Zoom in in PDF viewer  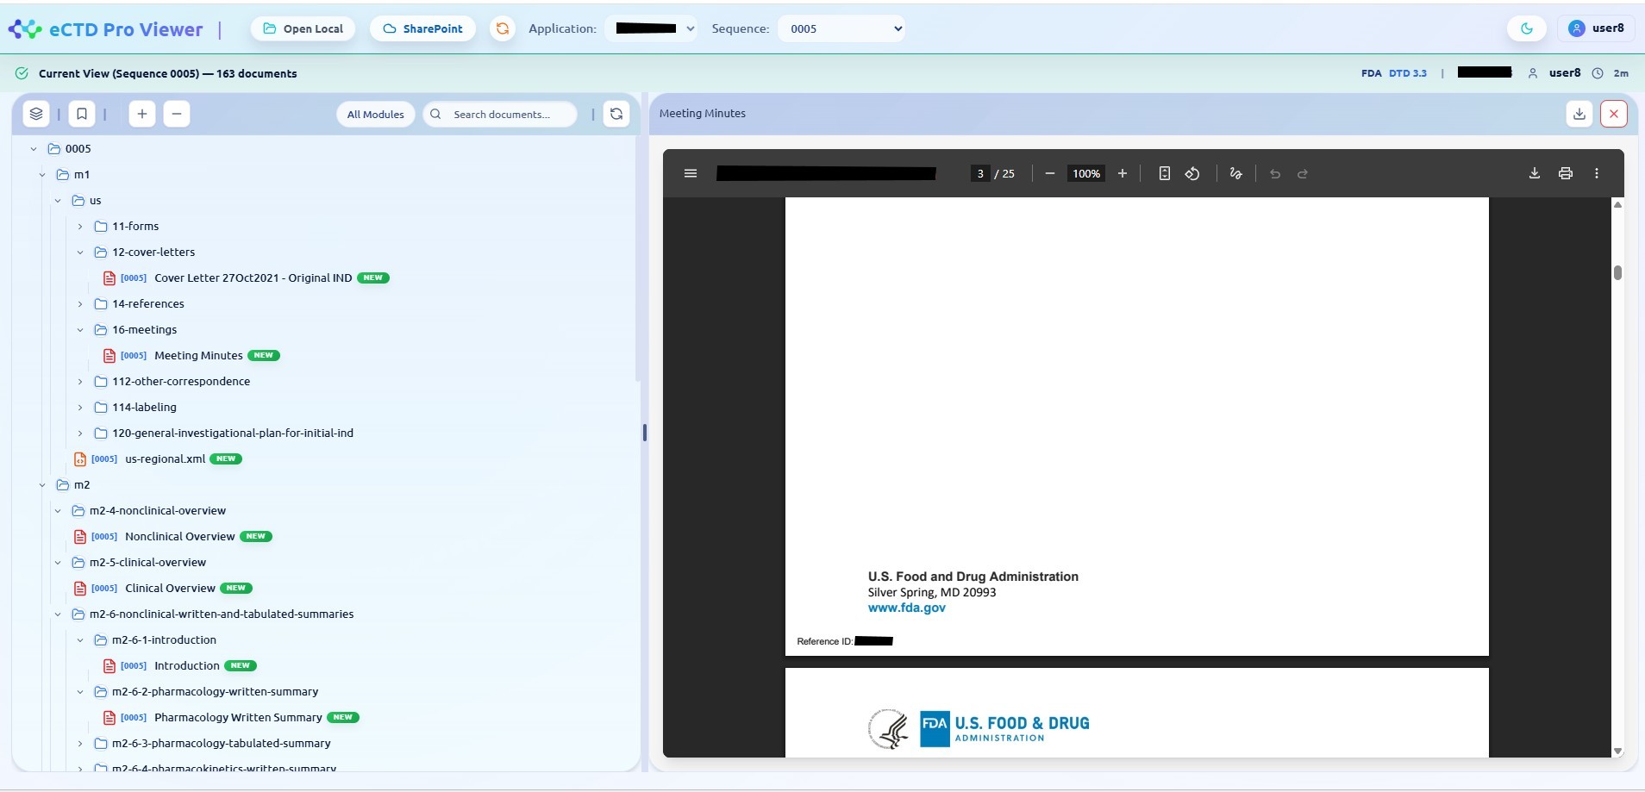(1123, 173)
